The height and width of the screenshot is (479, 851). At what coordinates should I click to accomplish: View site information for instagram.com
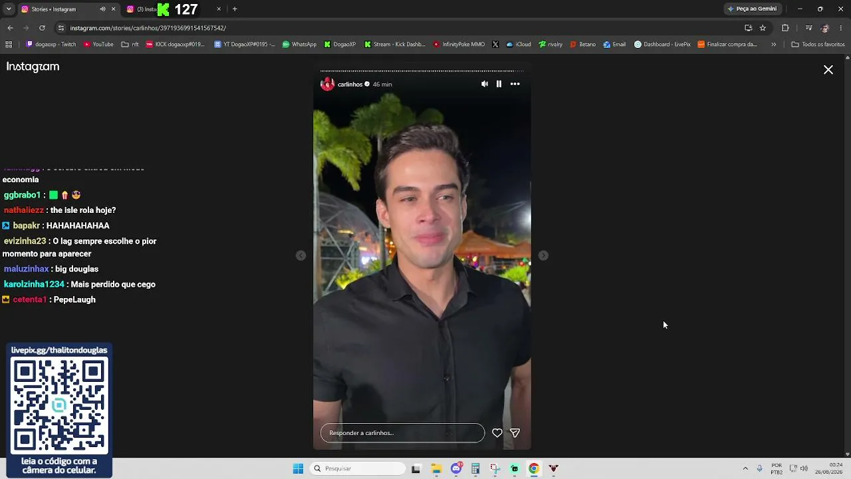[x=61, y=28]
